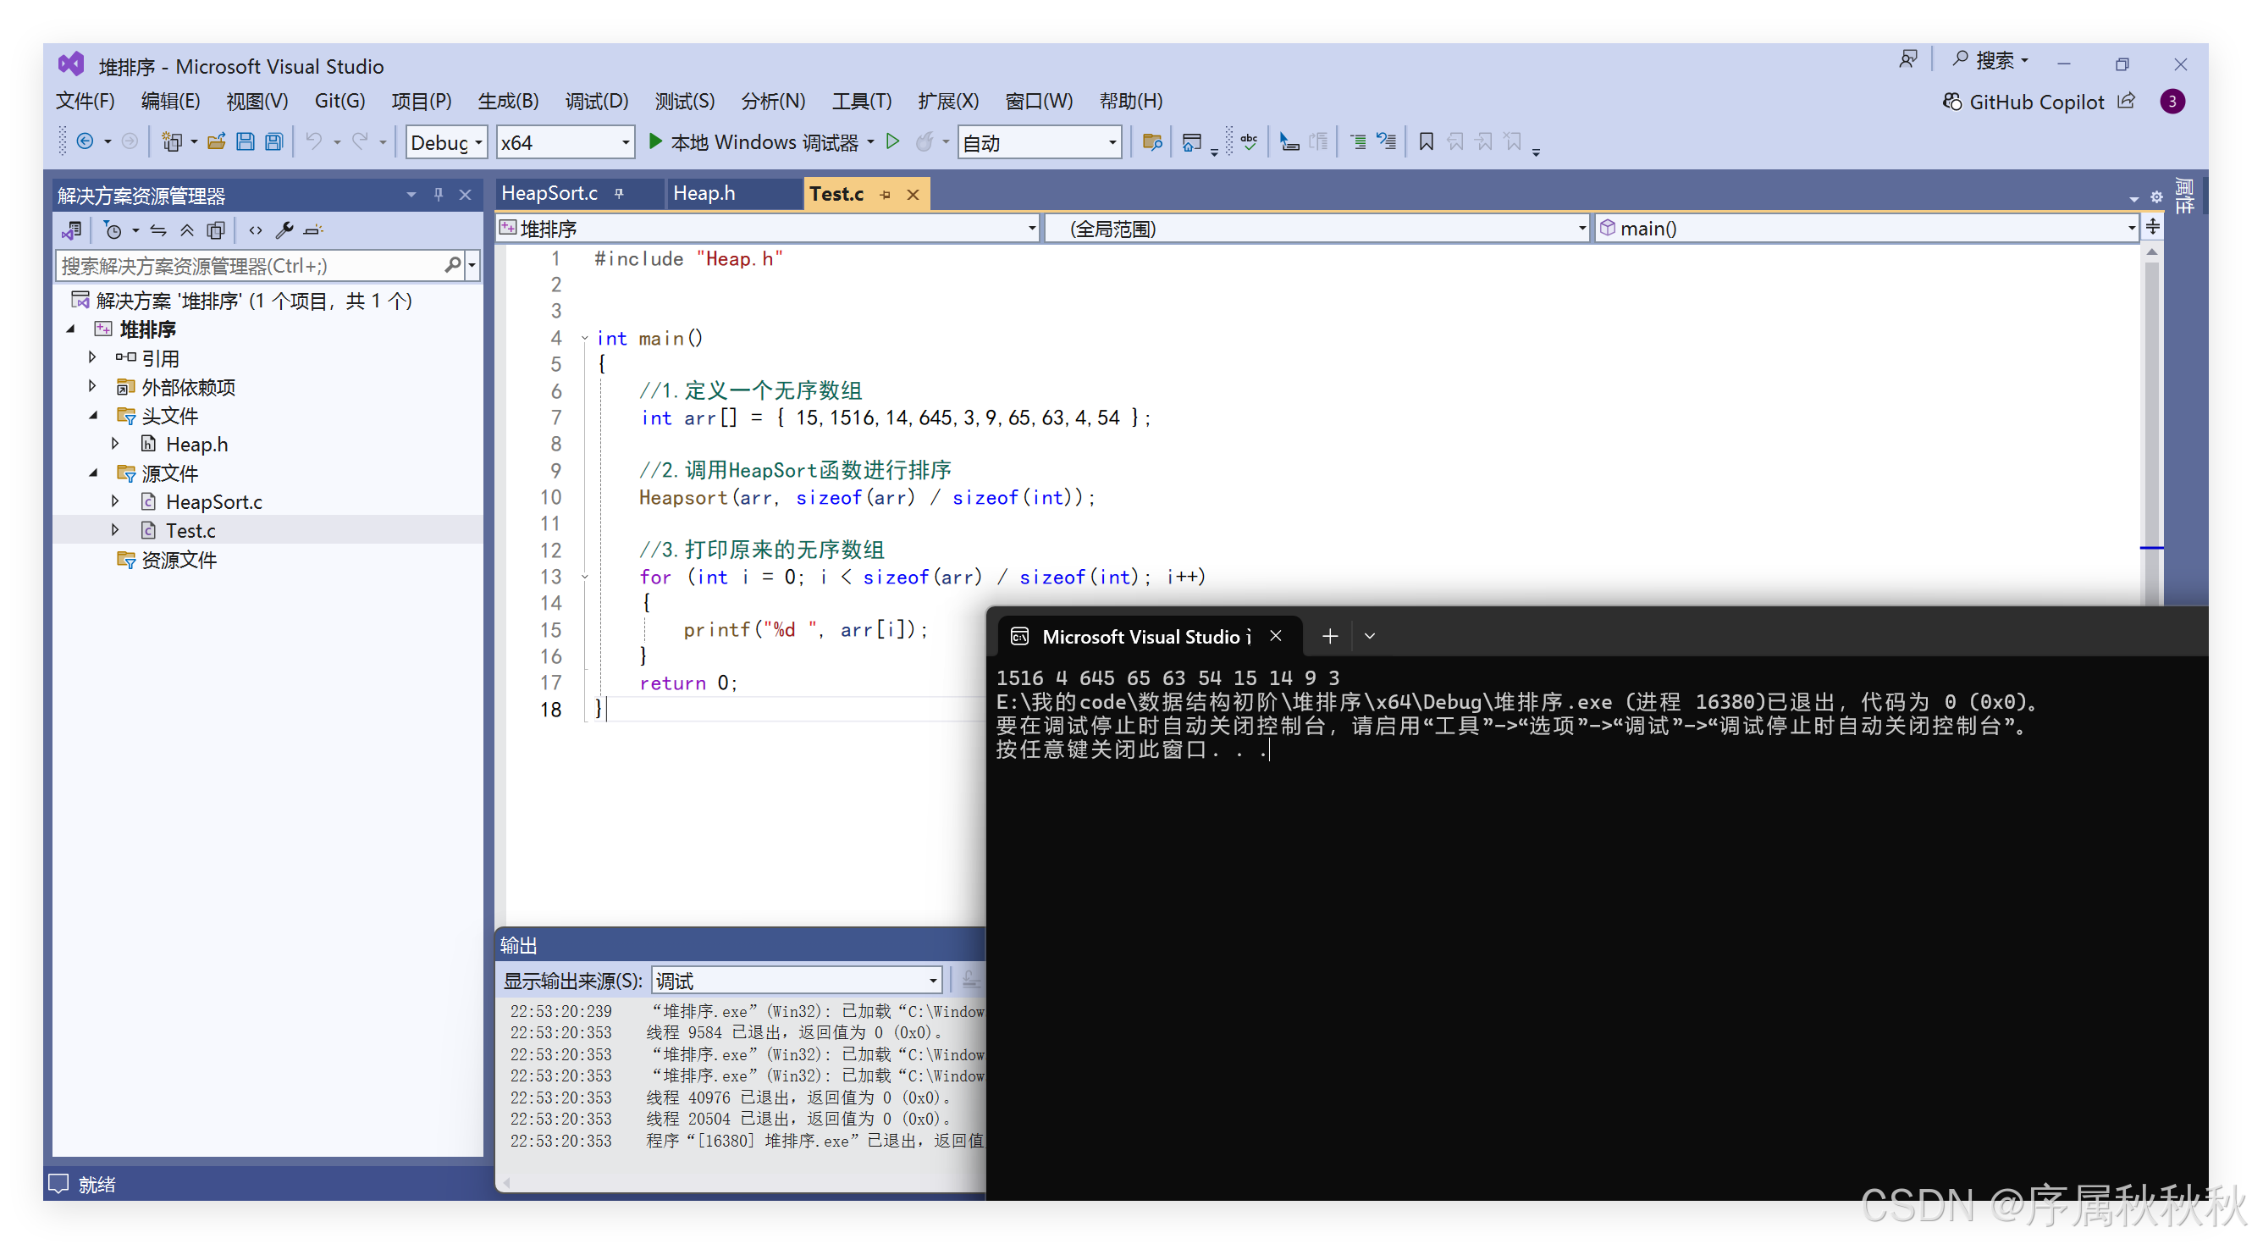Image resolution: width=2252 pixels, height=1244 pixels.
Task: Open properties wrench icon in Solution Explorer
Action: click(284, 231)
